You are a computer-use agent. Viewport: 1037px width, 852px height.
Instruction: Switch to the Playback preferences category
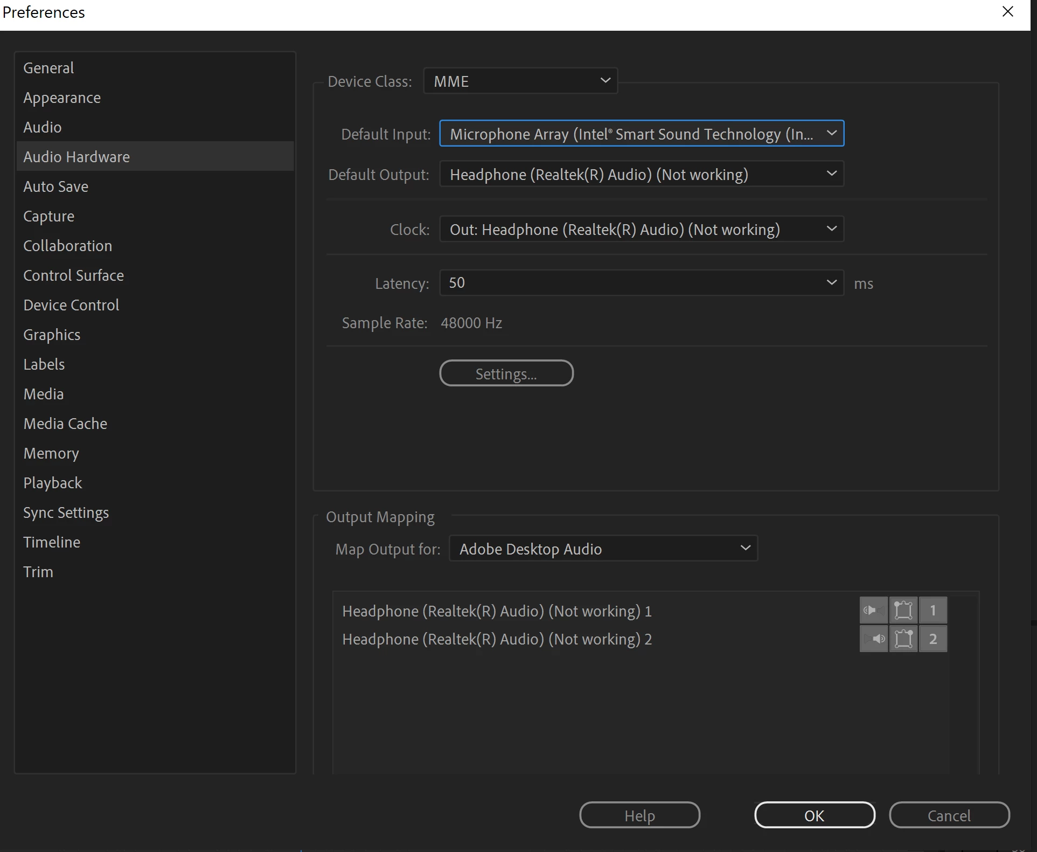click(x=53, y=483)
